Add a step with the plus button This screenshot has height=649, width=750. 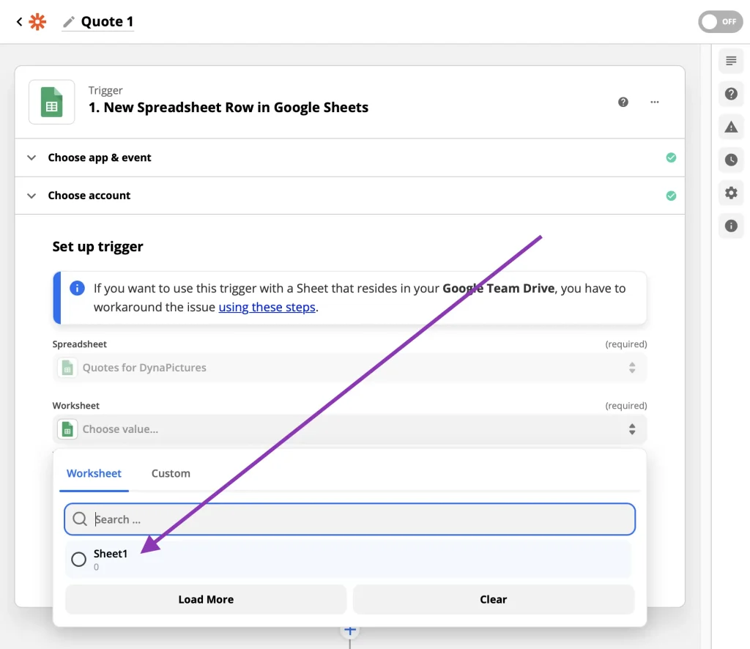349,631
